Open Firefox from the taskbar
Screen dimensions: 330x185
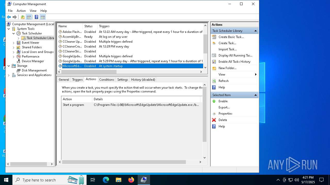tap(131, 180)
